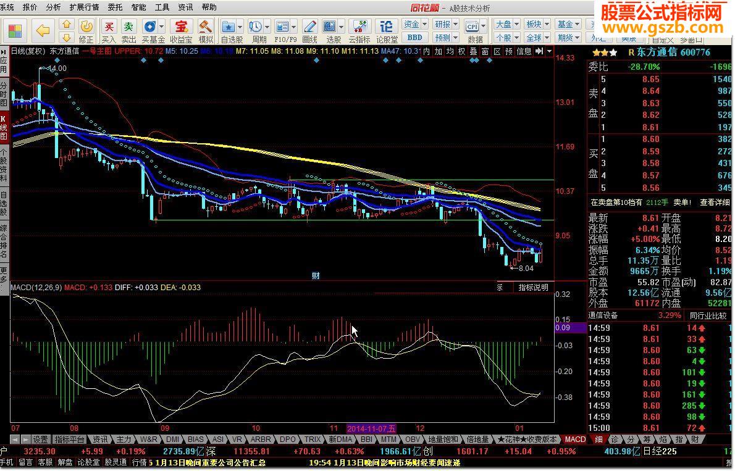Open the 系统 menu
The height and width of the screenshot is (471, 735).
click(x=7, y=7)
